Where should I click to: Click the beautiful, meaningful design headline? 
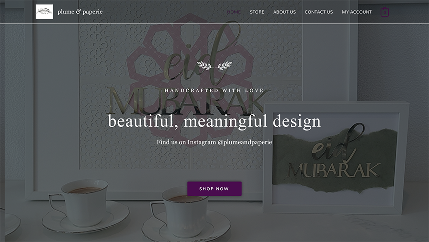tap(214, 121)
